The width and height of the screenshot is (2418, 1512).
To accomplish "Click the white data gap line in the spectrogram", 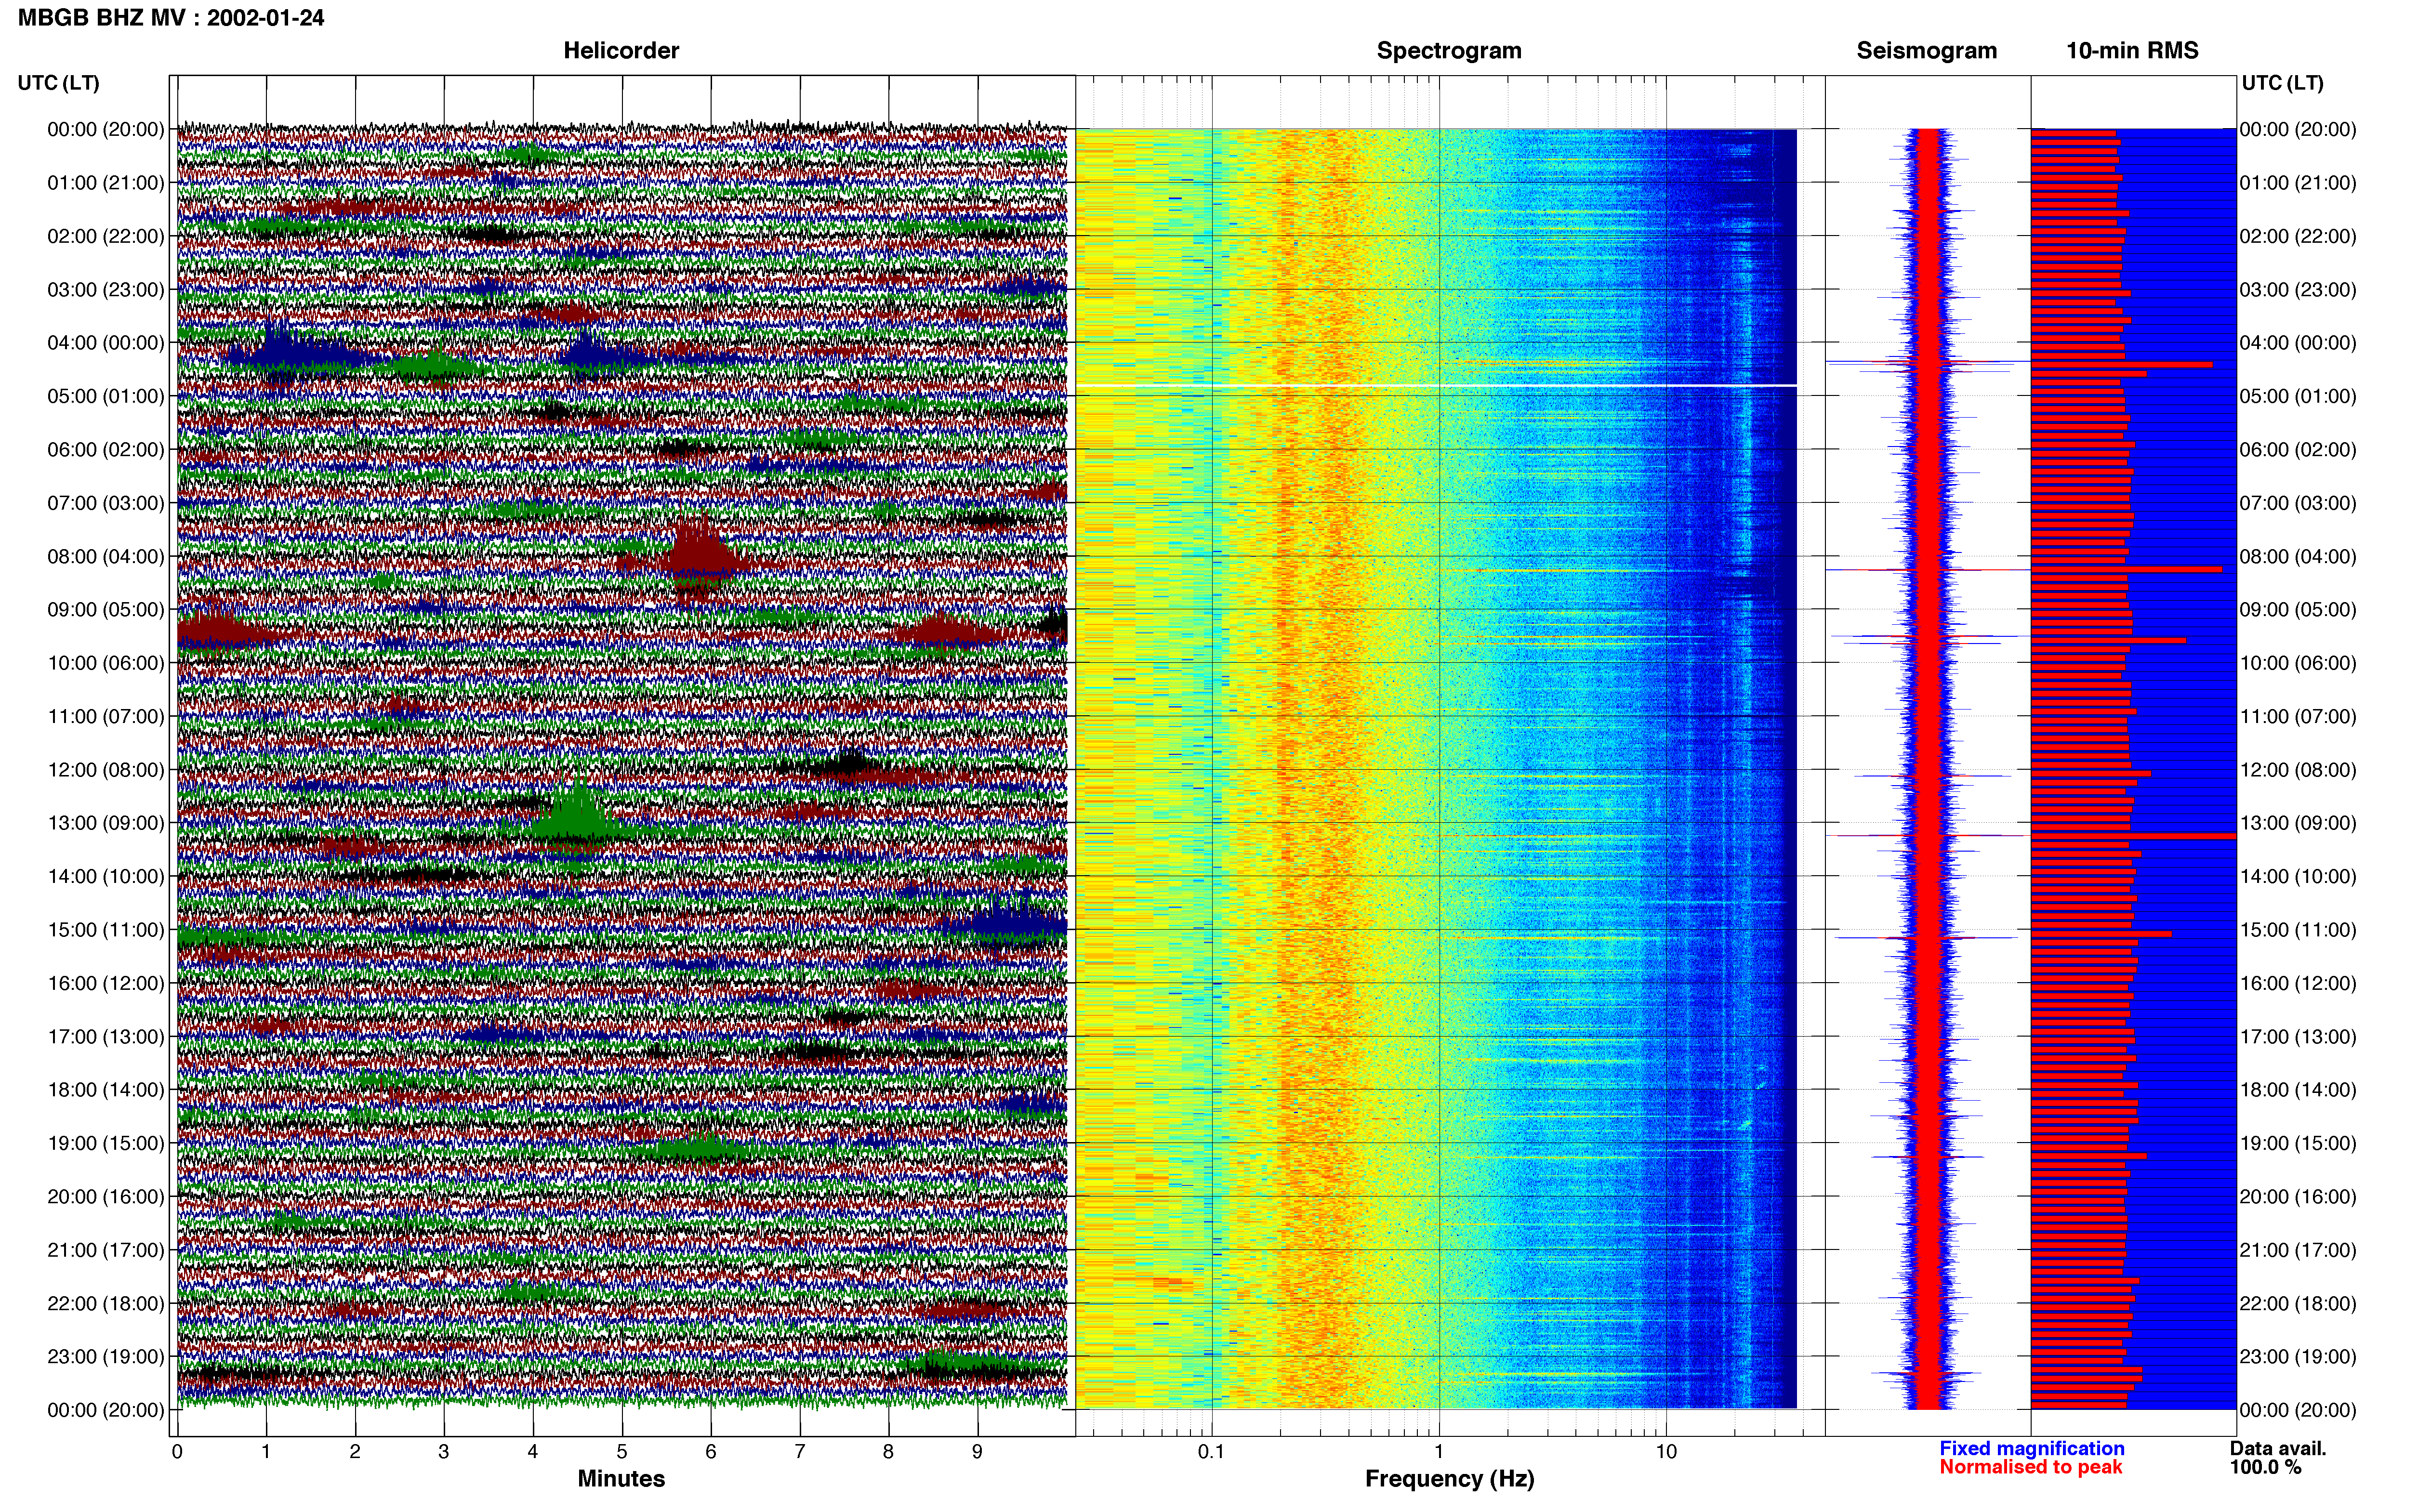I will click(1436, 385).
